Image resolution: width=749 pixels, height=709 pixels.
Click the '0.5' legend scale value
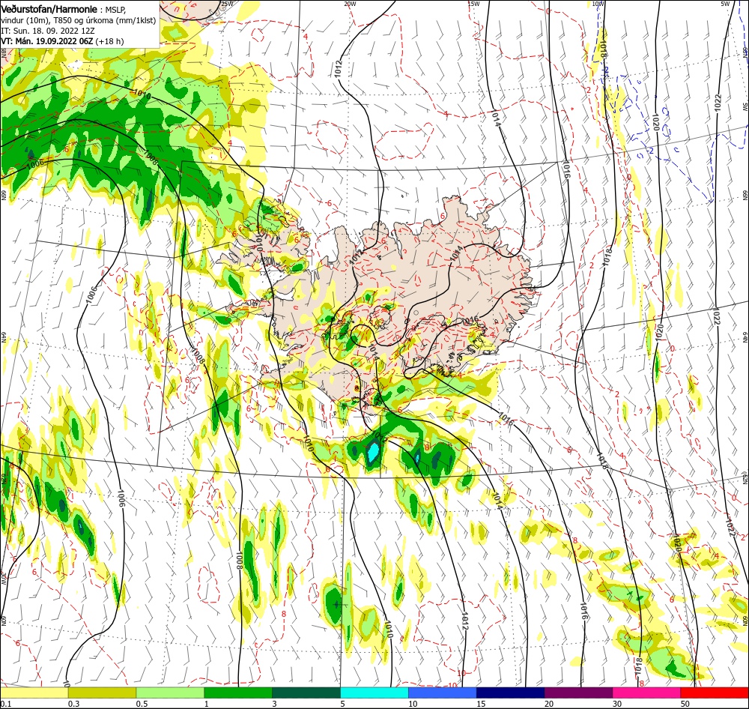coord(142,704)
